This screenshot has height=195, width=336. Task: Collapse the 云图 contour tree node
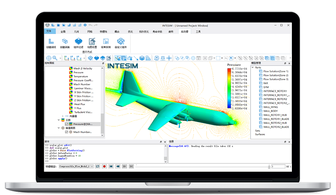pyautogui.click(x=59, y=120)
